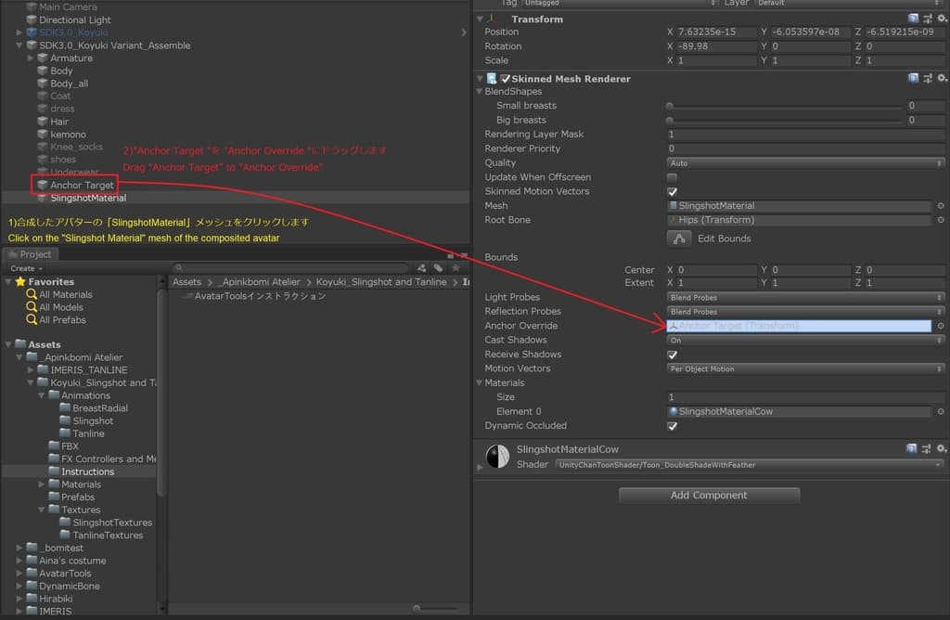
Task: Open the Create menu in Project panel
Action: (24, 268)
